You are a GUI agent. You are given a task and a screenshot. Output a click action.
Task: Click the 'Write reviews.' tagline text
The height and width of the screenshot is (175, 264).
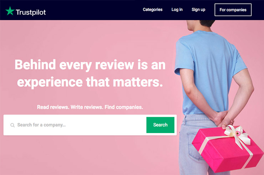tap(87, 107)
